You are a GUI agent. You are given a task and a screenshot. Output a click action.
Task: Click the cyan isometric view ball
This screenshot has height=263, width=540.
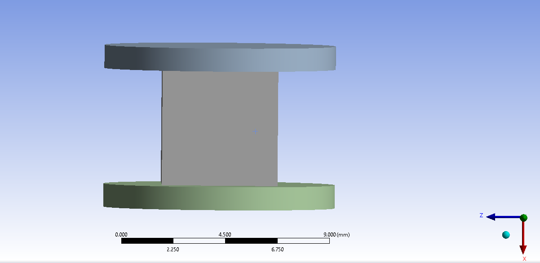506,235
